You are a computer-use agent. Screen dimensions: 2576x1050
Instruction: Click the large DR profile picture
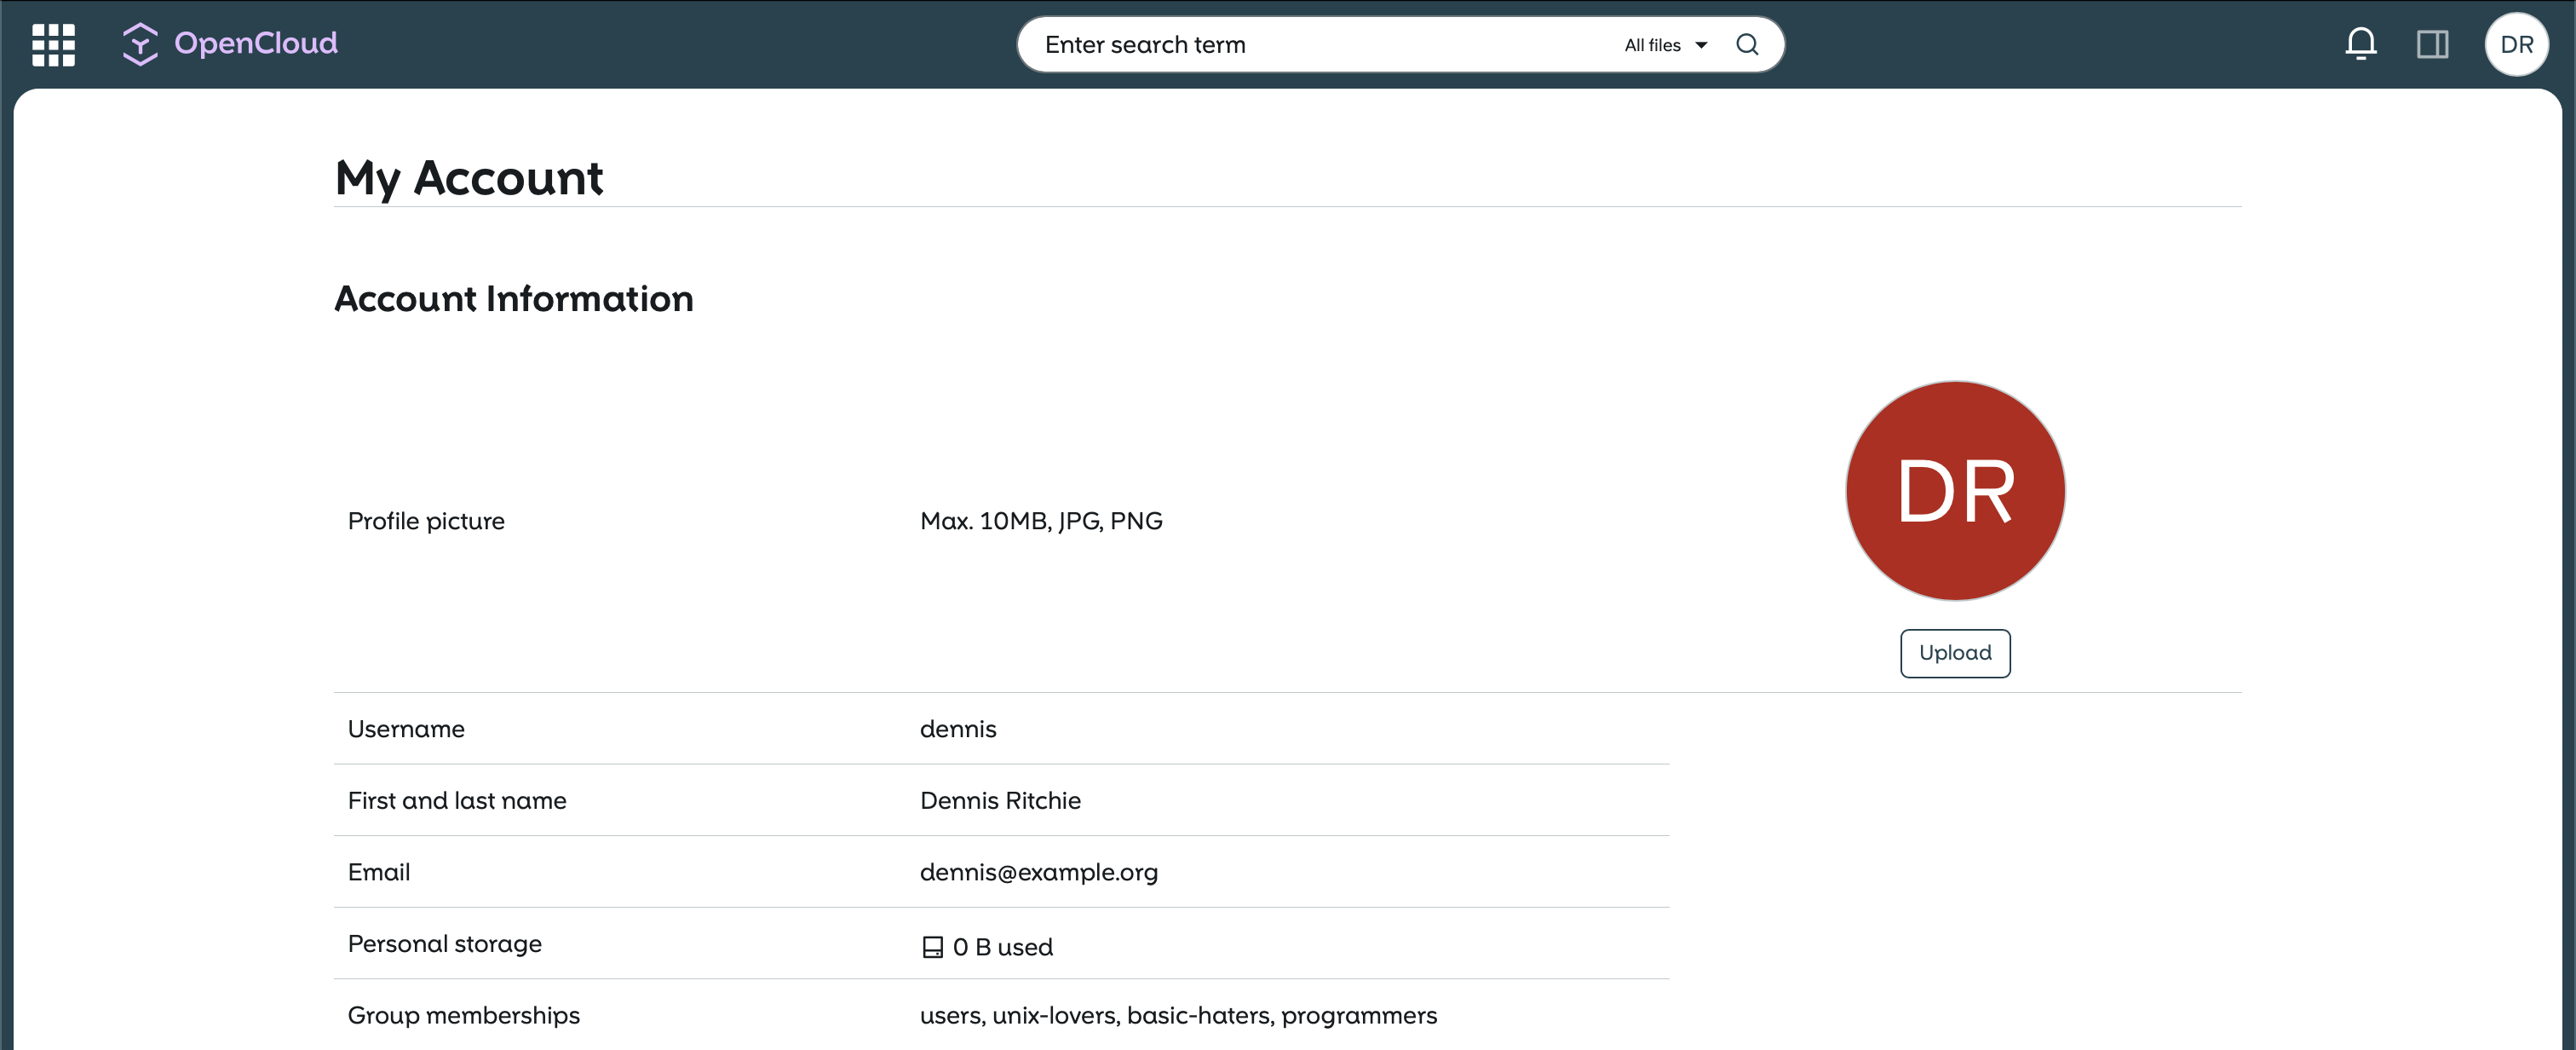coord(1954,490)
